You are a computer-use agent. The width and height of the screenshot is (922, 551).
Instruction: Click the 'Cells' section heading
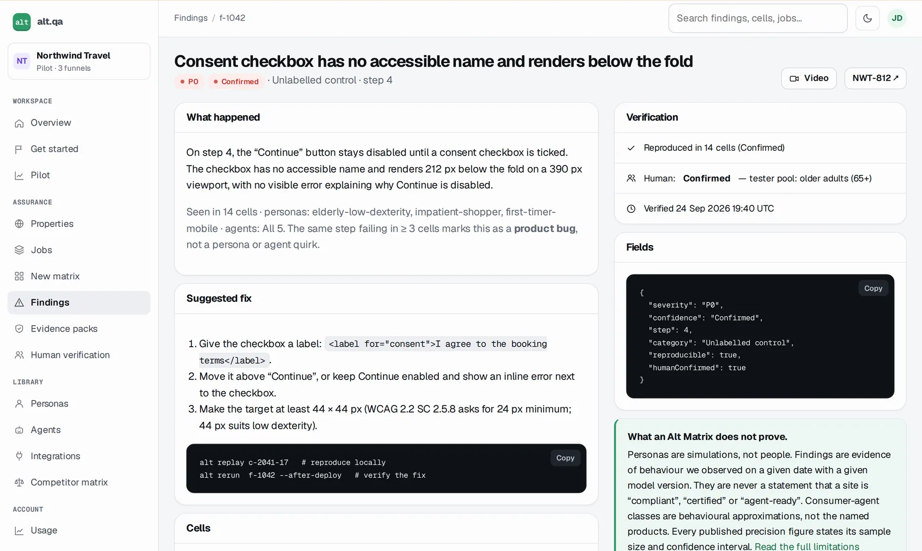tap(199, 528)
